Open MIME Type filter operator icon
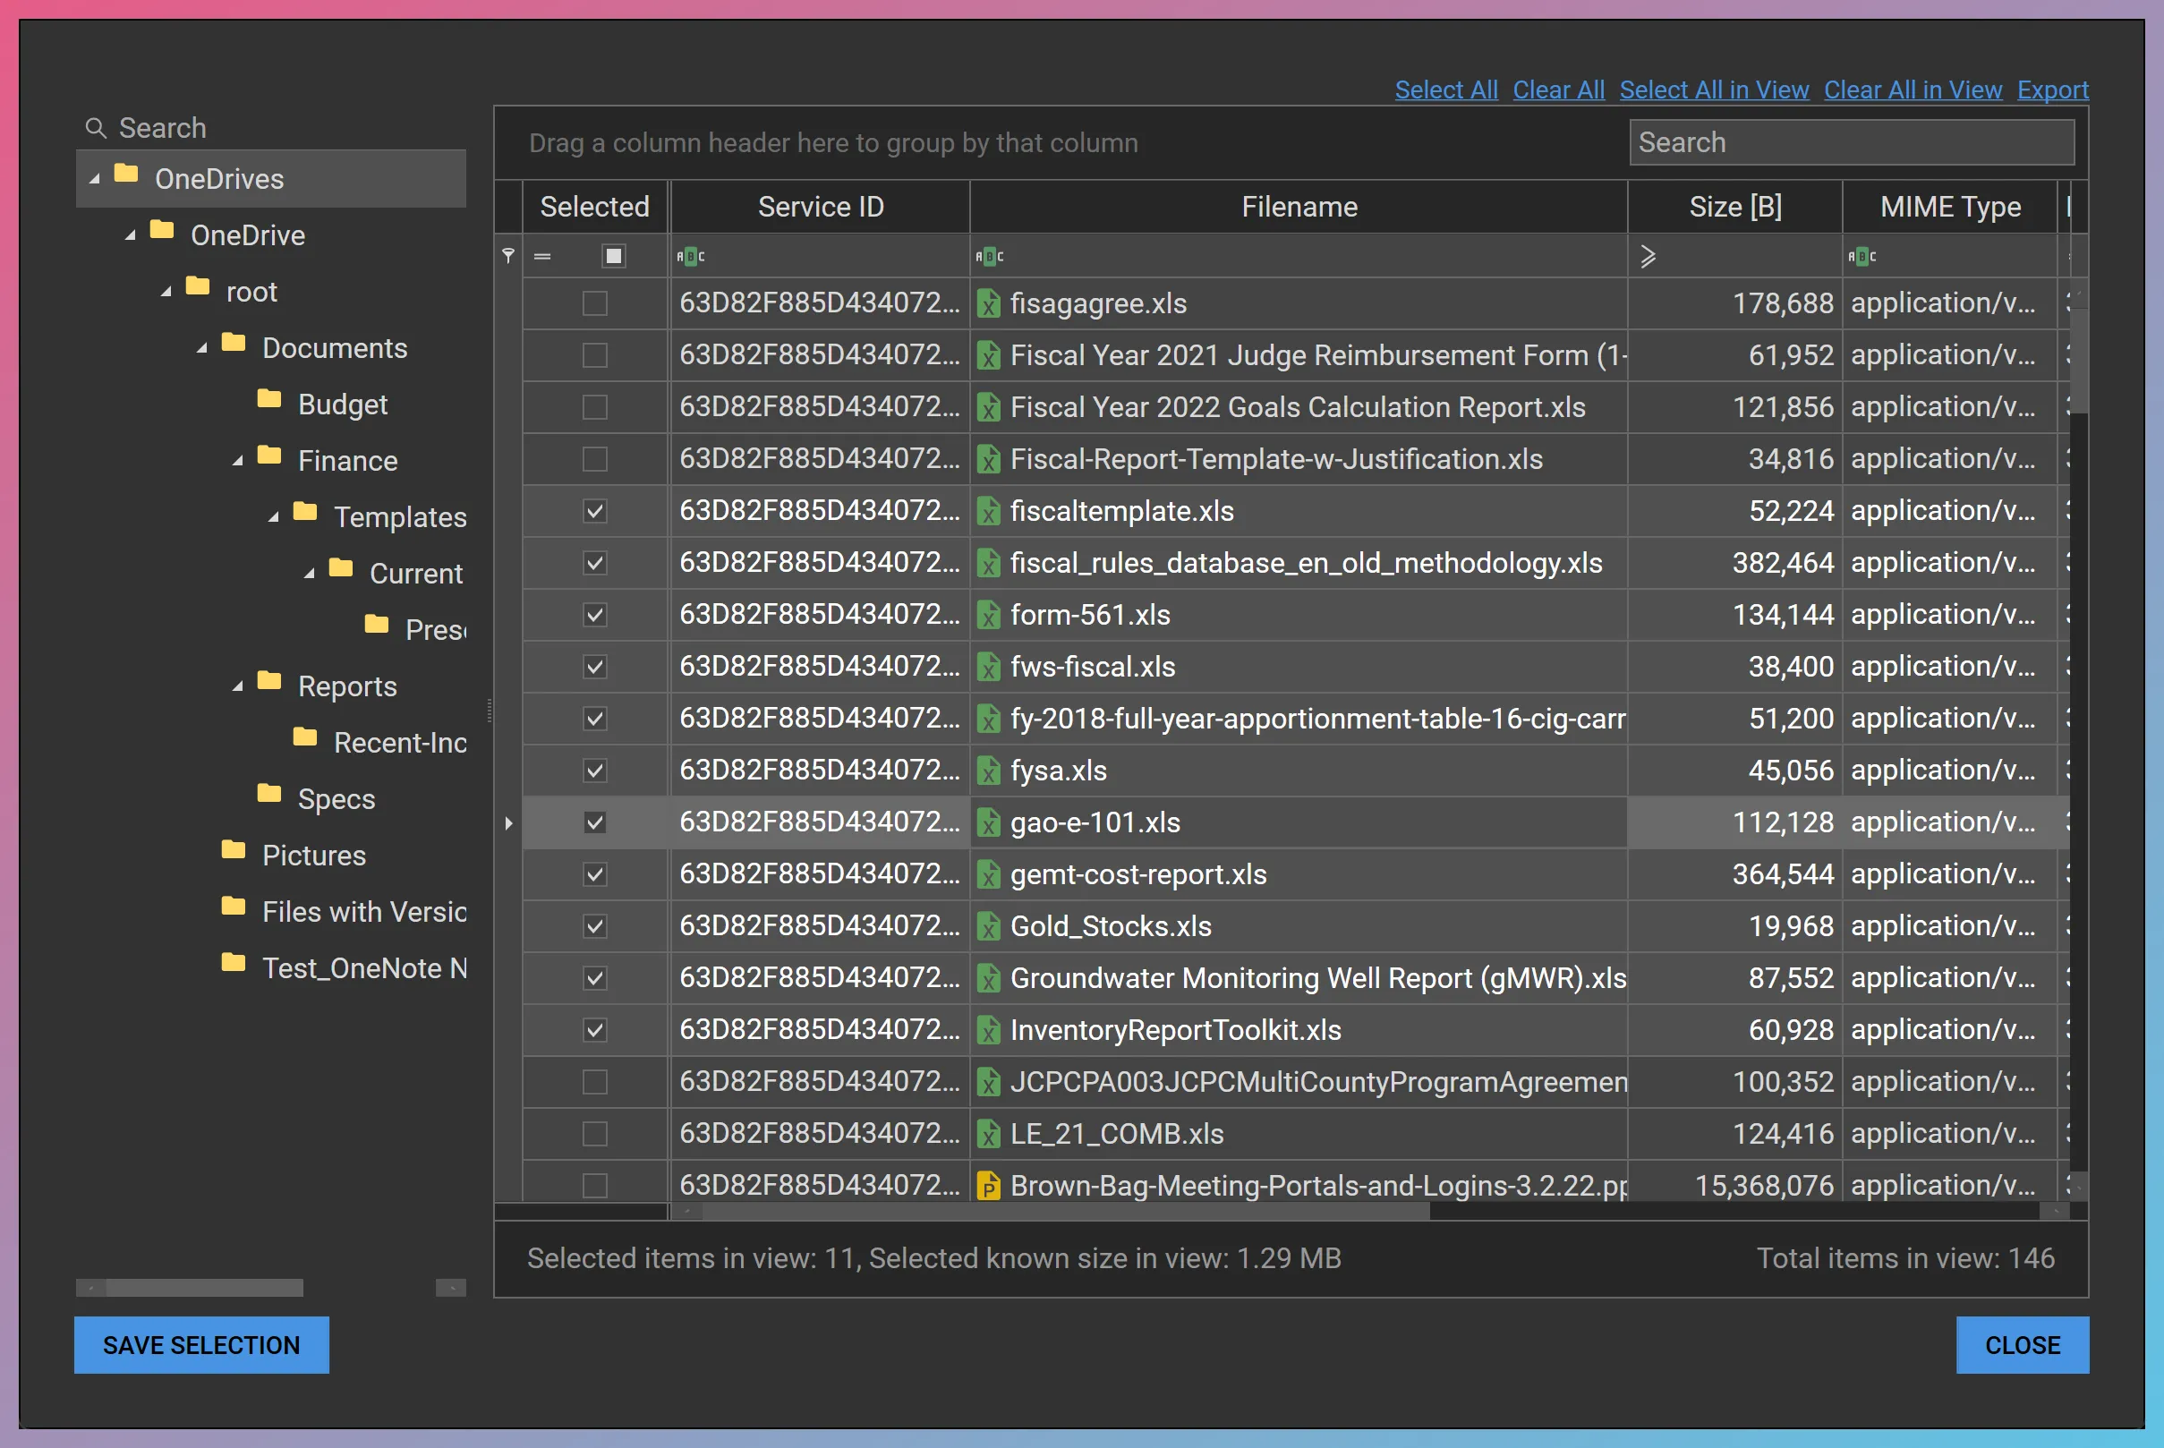Screen dimensions: 2164x1448 click(1862, 256)
